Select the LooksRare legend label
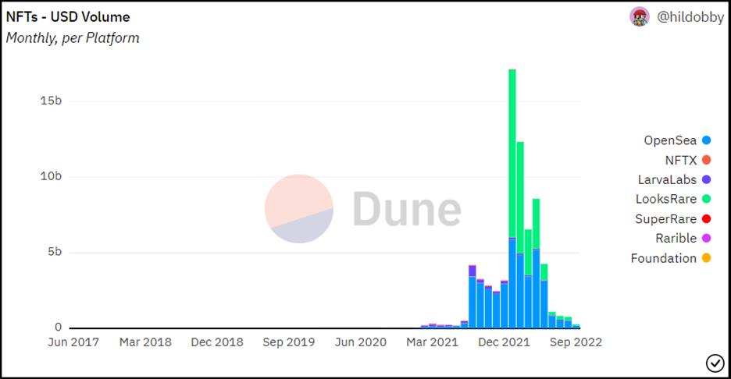Viewport: 731px width, 379px height. [x=665, y=199]
